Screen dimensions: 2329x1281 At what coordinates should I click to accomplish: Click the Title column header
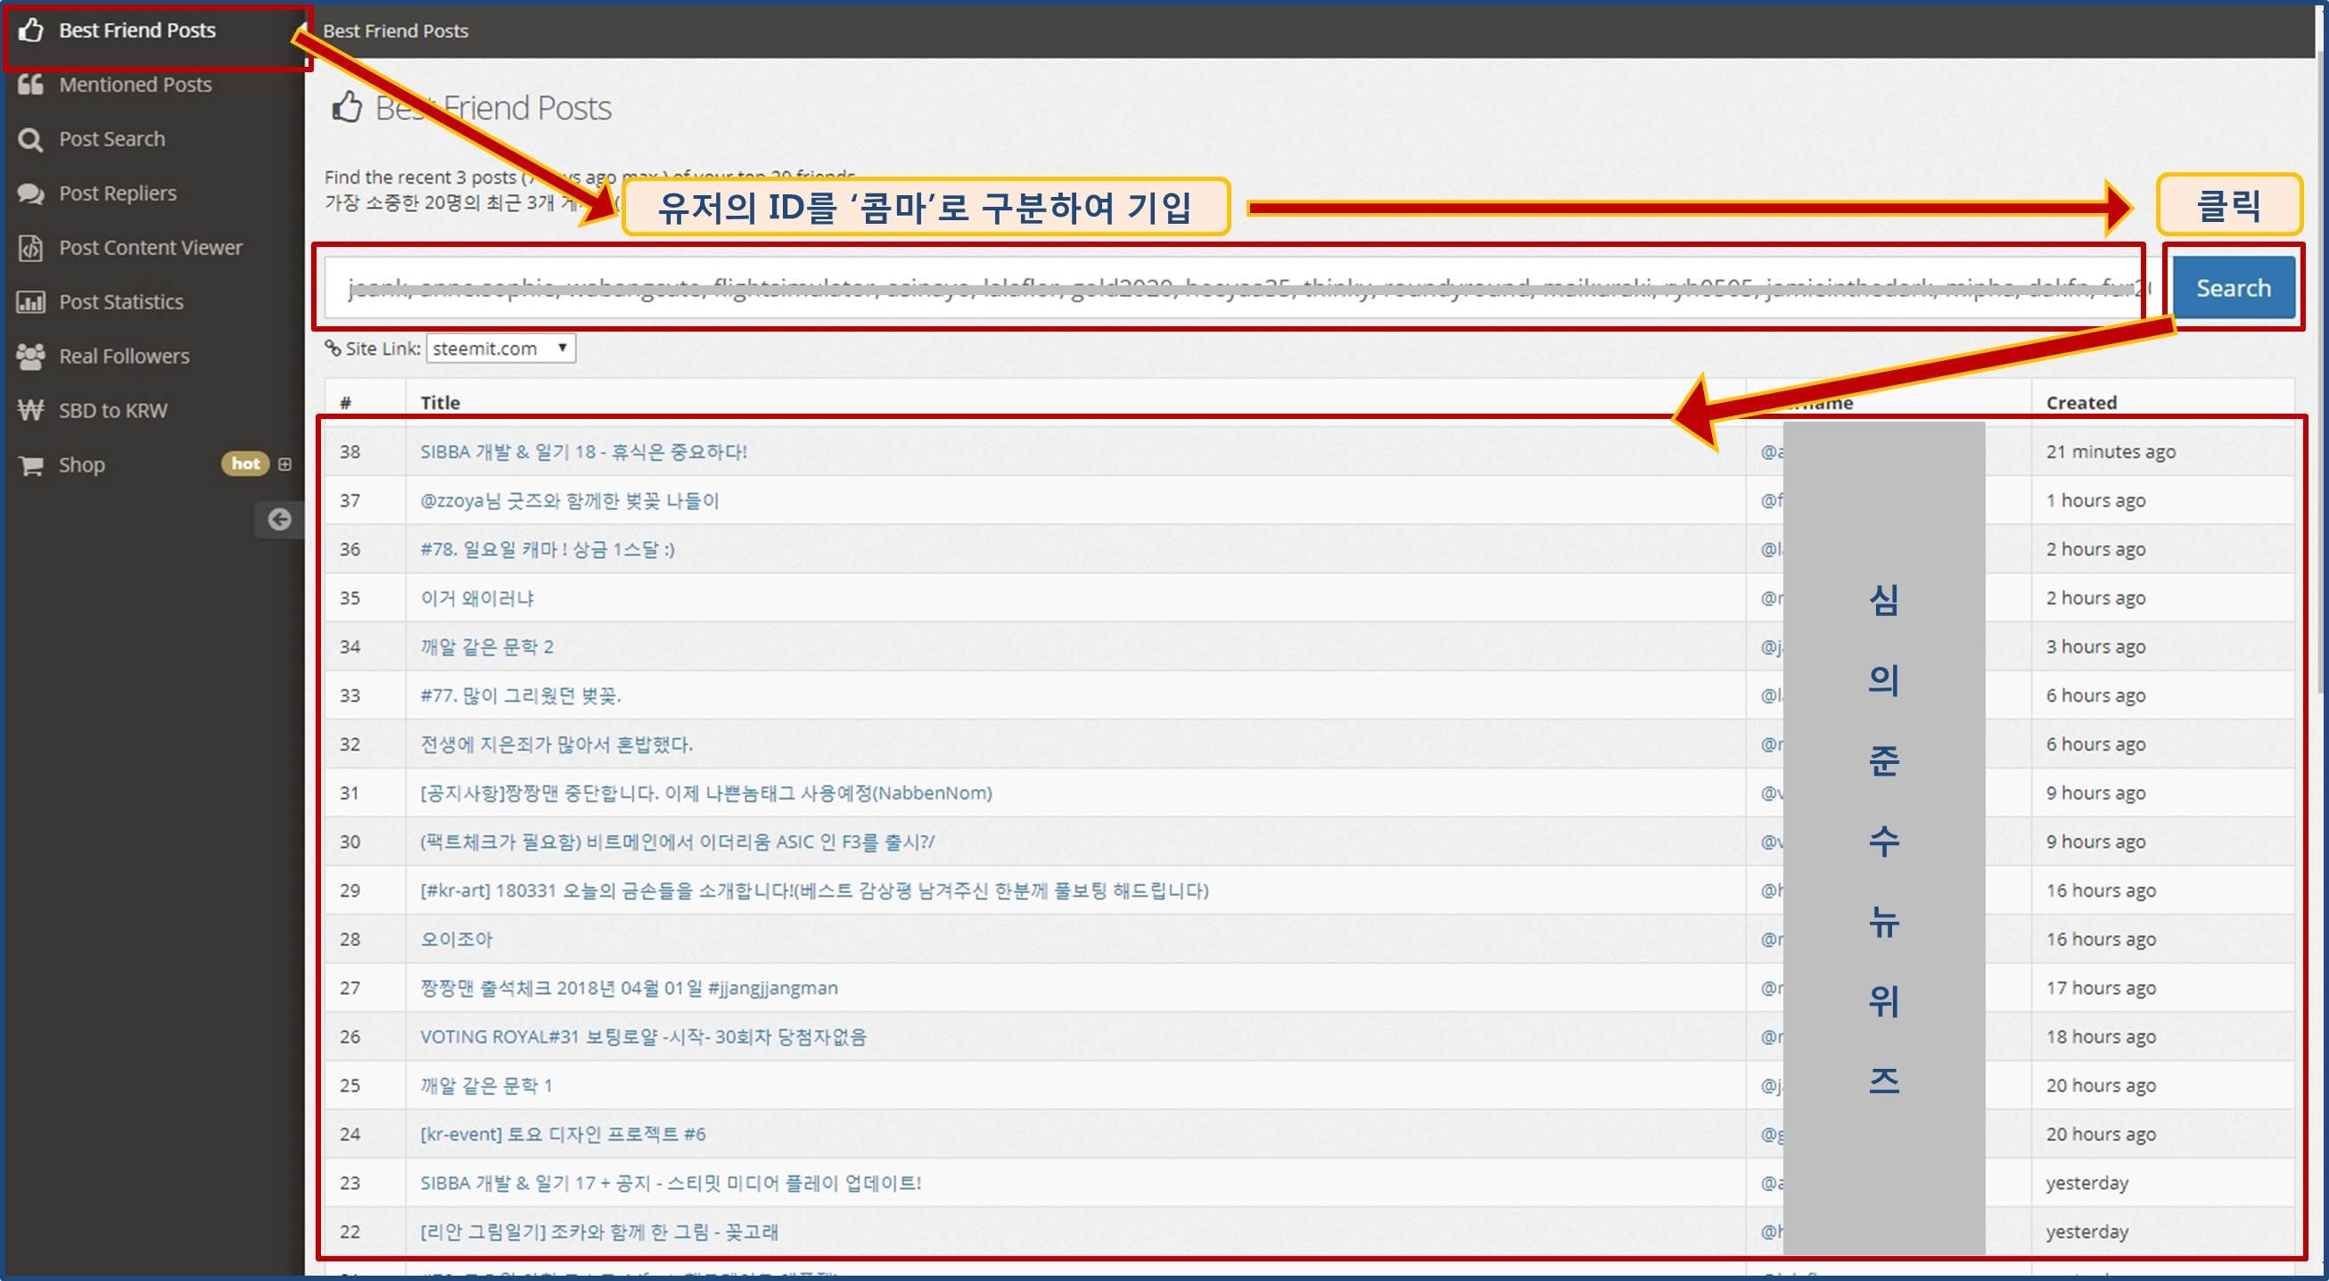click(440, 402)
